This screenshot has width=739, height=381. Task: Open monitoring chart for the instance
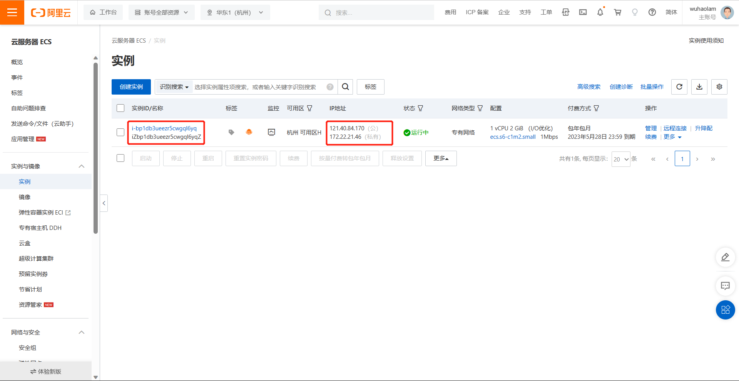(x=271, y=132)
